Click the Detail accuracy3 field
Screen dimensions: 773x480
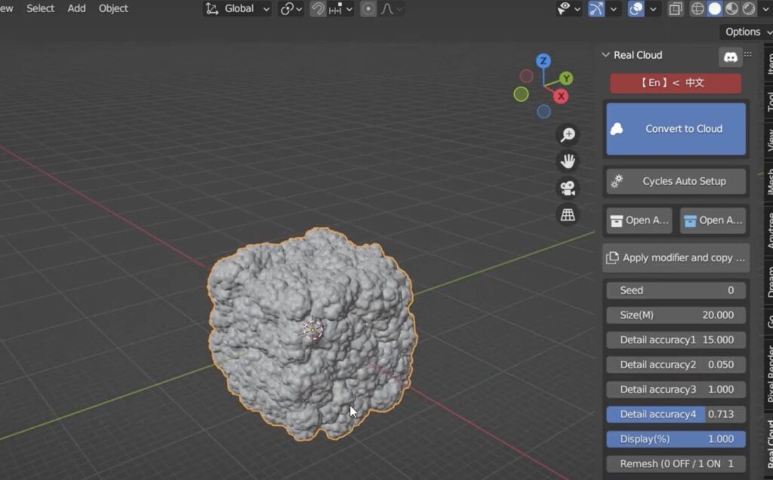pyautogui.click(x=676, y=389)
